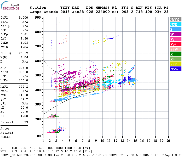
Task: Click the 713 AXN value
Action: point(139,12)
